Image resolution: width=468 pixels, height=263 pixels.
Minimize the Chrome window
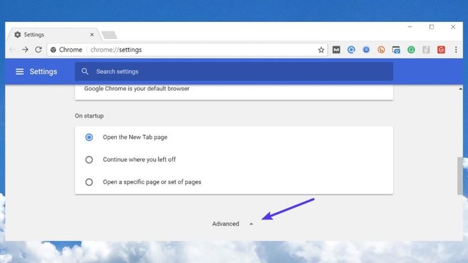point(410,27)
